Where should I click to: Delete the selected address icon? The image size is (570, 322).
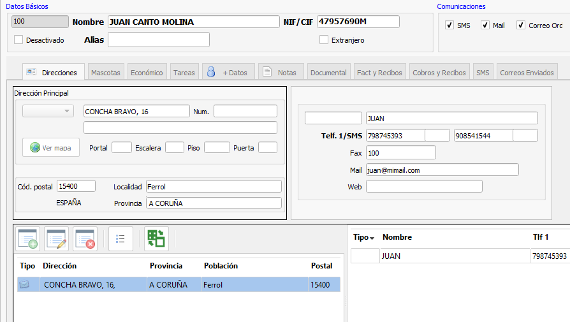pos(85,238)
